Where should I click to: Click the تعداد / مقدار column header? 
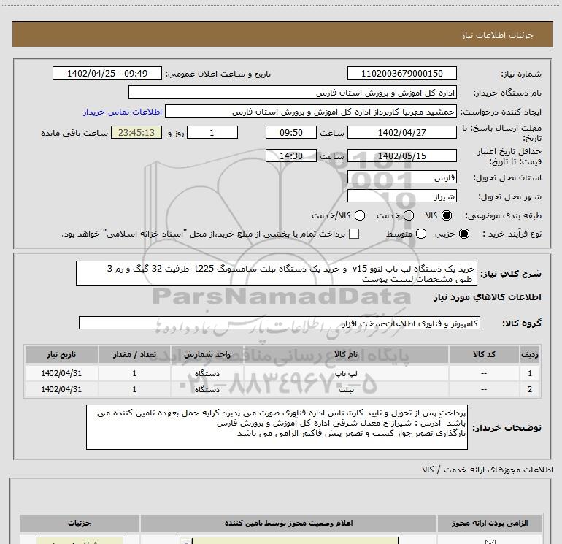pyautogui.click(x=134, y=355)
